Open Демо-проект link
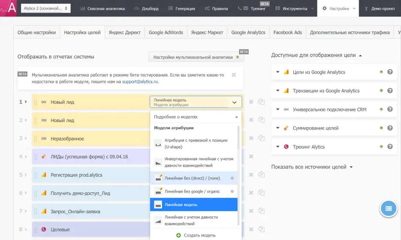401x240 pixels. coord(380,9)
